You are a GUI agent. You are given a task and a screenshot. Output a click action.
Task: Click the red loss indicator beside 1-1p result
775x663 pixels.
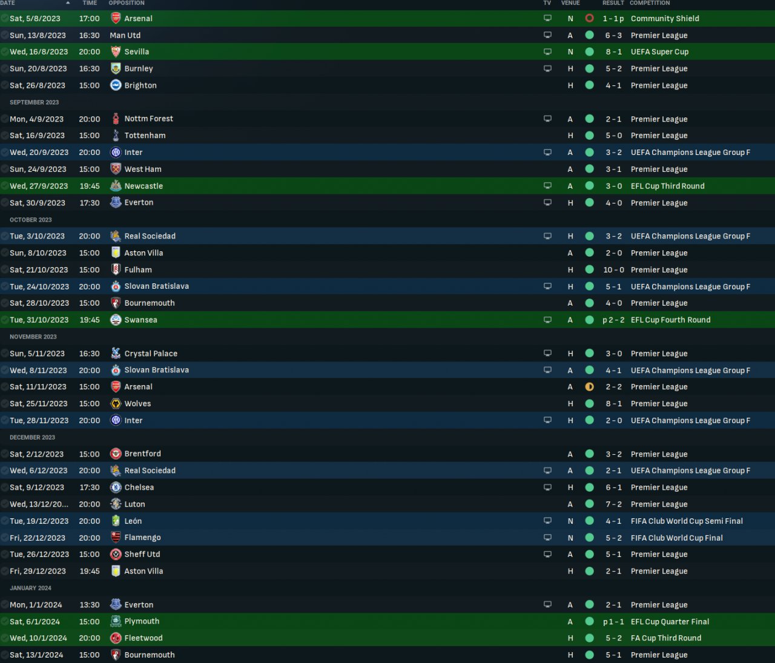[589, 18]
